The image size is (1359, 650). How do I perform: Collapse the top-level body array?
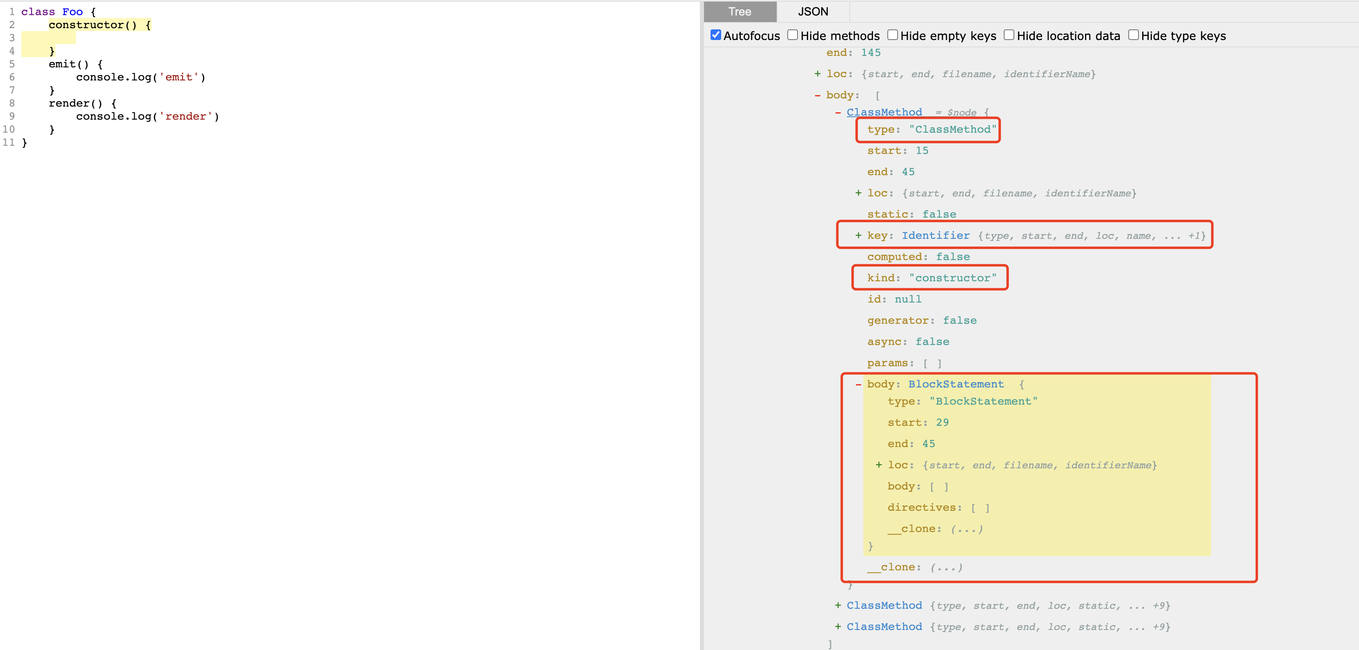coord(817,96)
